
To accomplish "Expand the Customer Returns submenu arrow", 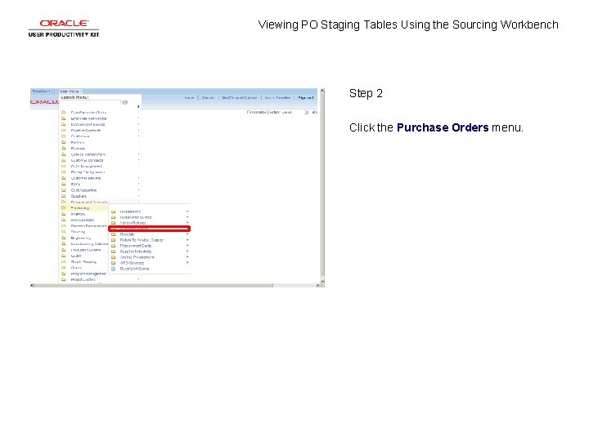I will 138,178.
